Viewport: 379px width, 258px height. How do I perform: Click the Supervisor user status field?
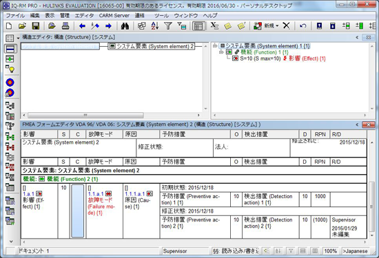[185, 251]
